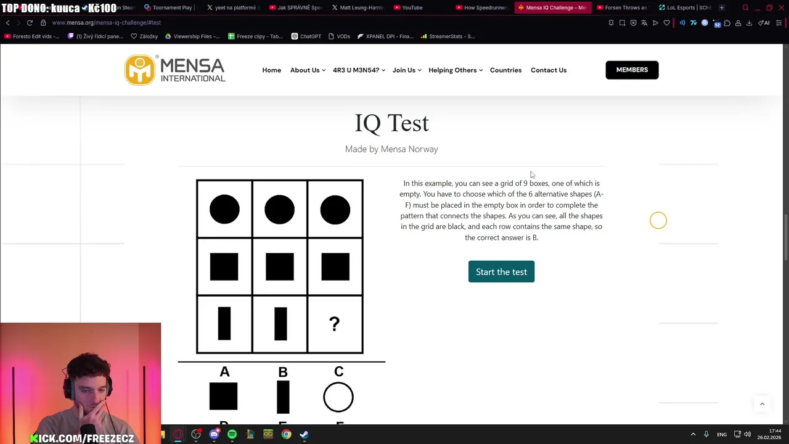Viewport: 789px width, 444px height.
Task: Expand the 4R3 U M3N54? dropdown
Action: click(359, 70)
